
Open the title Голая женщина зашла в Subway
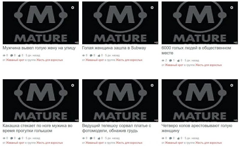tap(114, 48)
